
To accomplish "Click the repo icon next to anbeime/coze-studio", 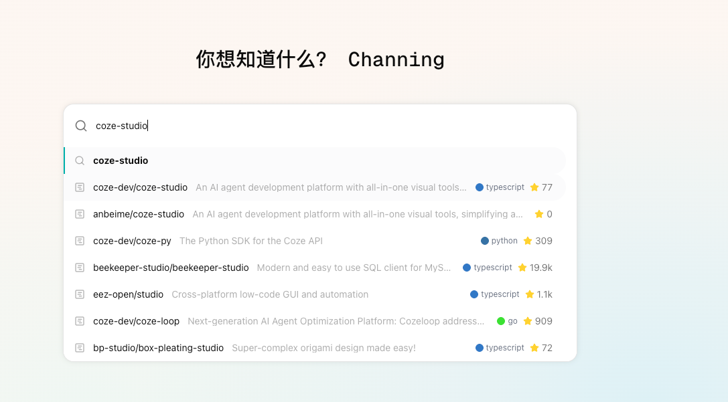I will (x=80, y=214).
